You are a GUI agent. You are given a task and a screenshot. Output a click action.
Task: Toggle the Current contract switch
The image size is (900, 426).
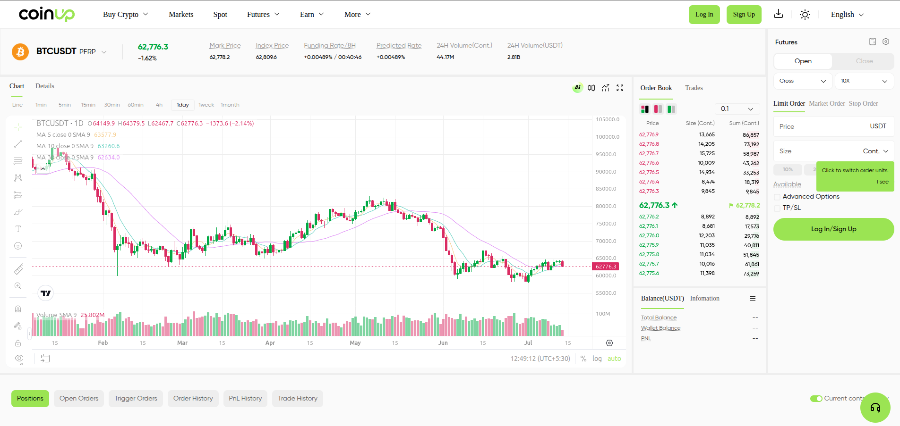(816, 399)
